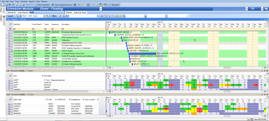Click Description filter row square
The width and height of the screenshot is (269, 121).
[62, 29]
